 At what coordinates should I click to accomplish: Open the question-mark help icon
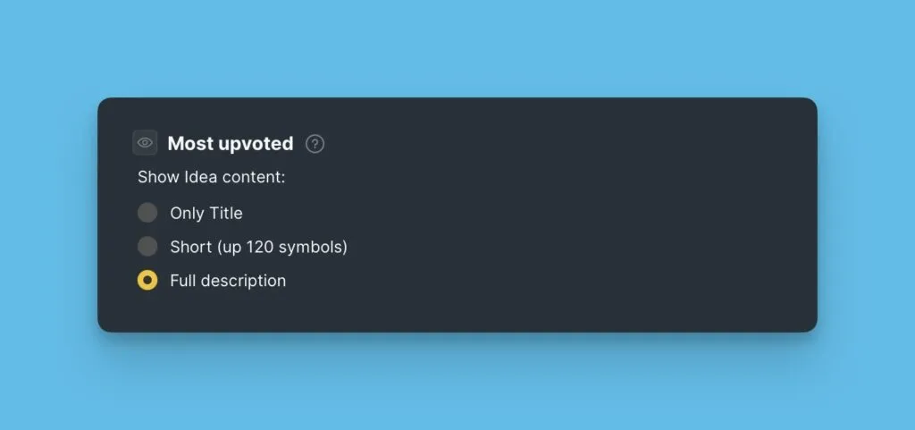tap(315, 144)
